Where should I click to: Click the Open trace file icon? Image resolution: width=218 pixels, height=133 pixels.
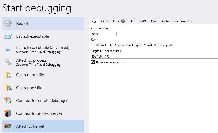[8, 88]
